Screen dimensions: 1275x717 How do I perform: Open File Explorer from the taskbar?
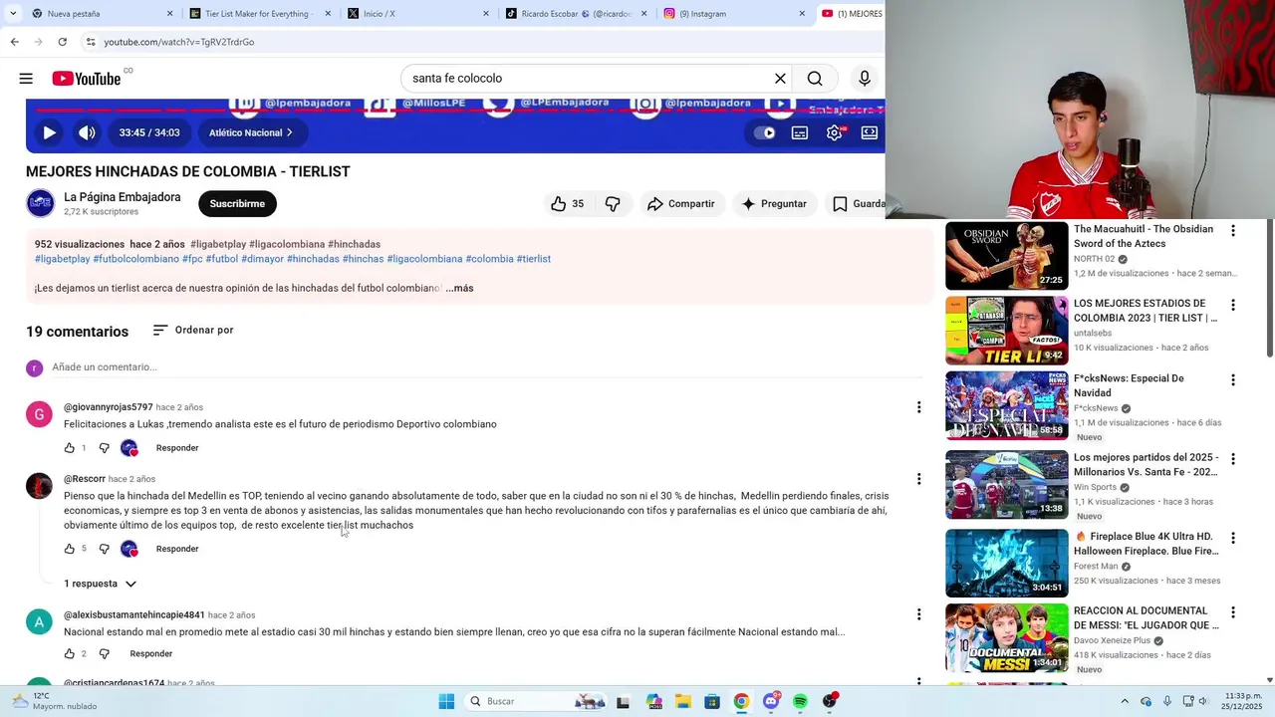[682, 702]
